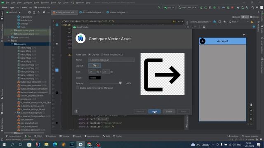Open the Build menu
The image size is (264, 148).
point(53,3)
